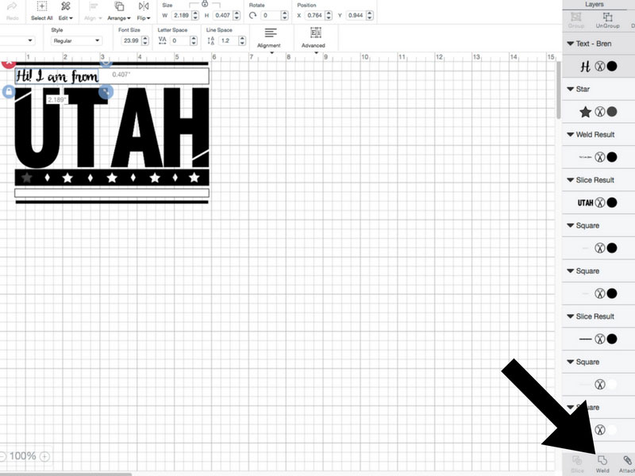Click the "Hi! I am from" text on canvas
The height and width of the screenshot is (476, 635).
57,75
